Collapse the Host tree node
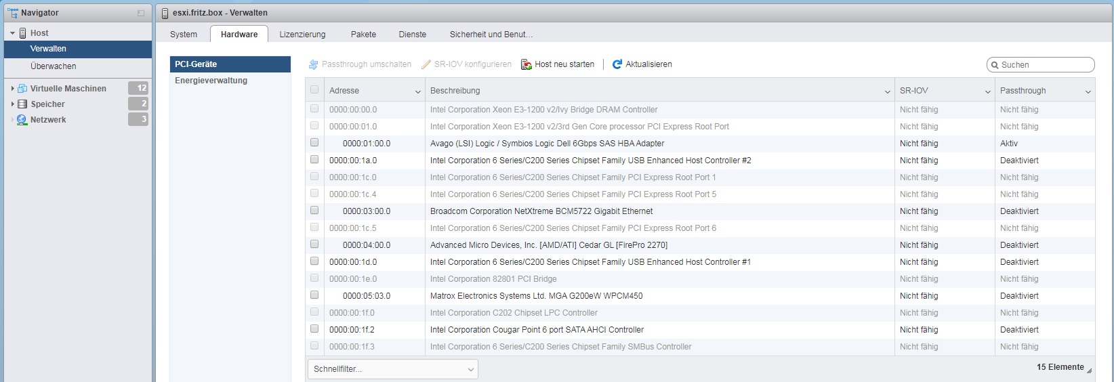The image size is (1114, 382). tap(12, 33)
